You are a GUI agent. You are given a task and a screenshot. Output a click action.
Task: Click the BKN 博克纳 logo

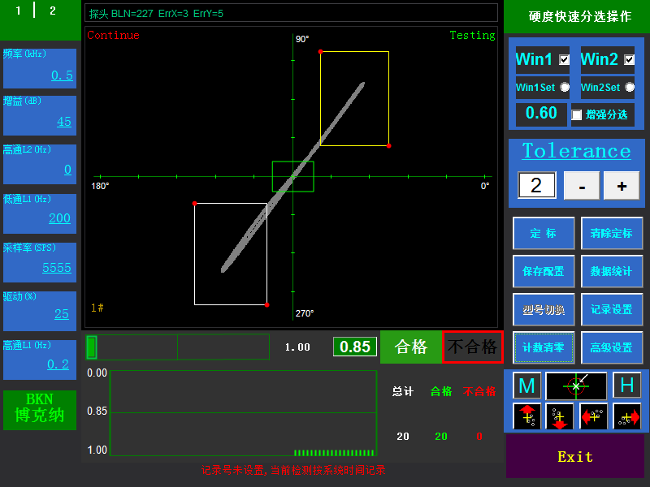click(x=39, y=410)
